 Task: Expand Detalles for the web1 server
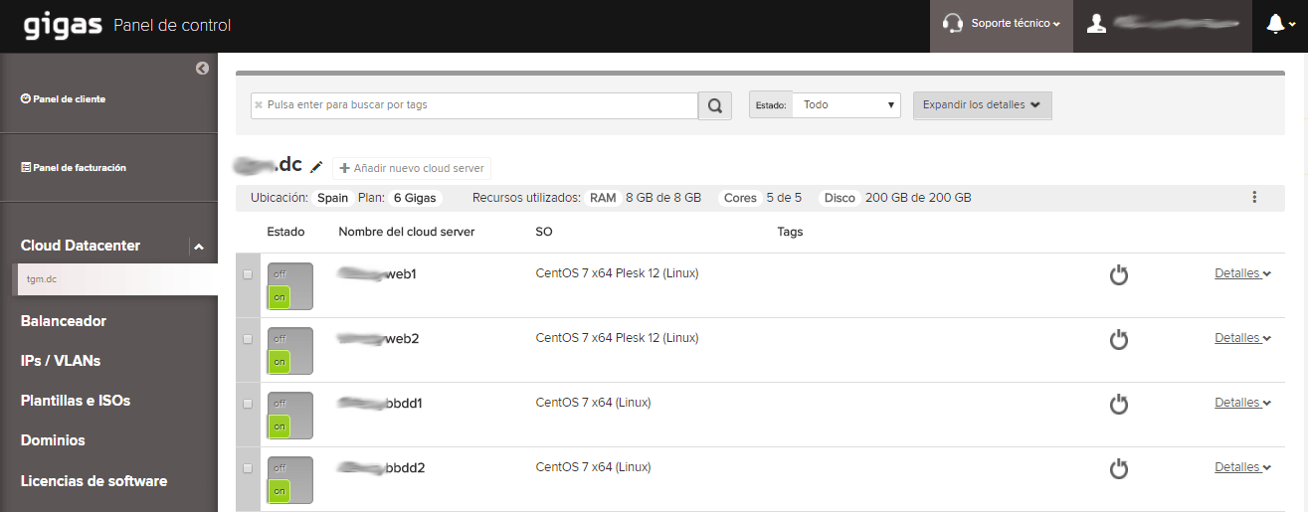pos(1241,273)
